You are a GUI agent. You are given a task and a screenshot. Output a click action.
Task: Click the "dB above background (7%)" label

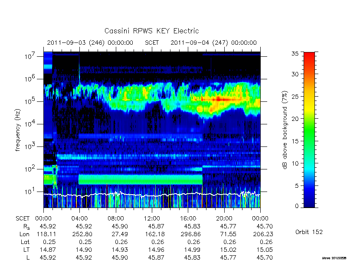(x=285, y=130)
